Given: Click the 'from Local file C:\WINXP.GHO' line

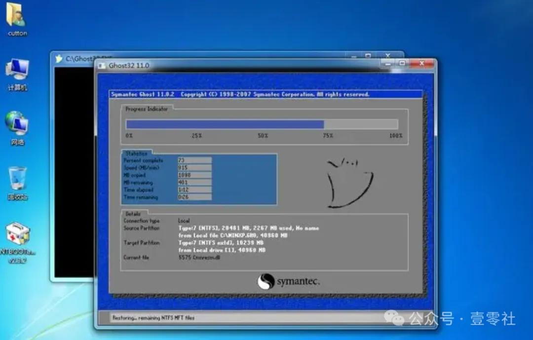Looking at the screenshot, I should (x=233, y=235).
